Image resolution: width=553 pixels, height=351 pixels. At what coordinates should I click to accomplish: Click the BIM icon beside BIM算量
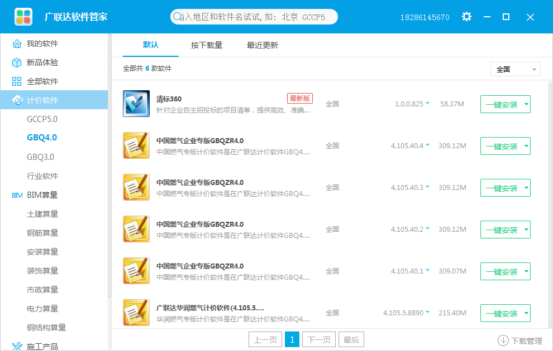pos(17,195)
